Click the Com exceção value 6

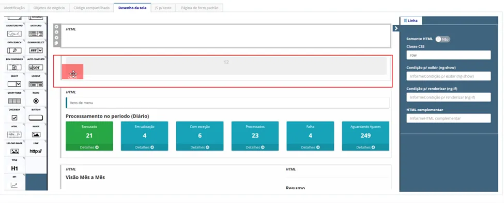(200, 136)
